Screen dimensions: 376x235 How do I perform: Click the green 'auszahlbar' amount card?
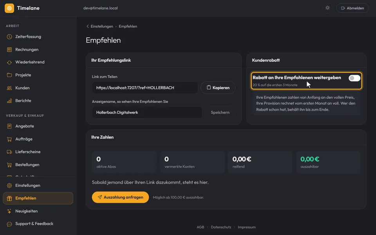pyautogui.click(x=328, y=162)
